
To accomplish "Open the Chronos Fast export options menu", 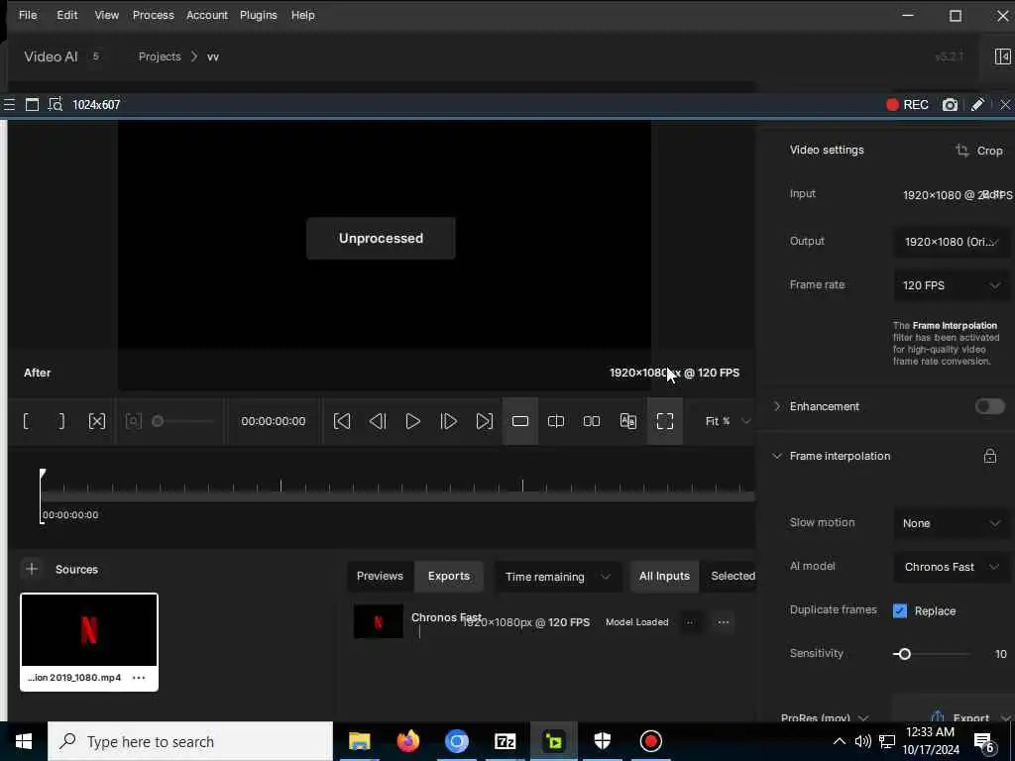I will pos(723,622).
